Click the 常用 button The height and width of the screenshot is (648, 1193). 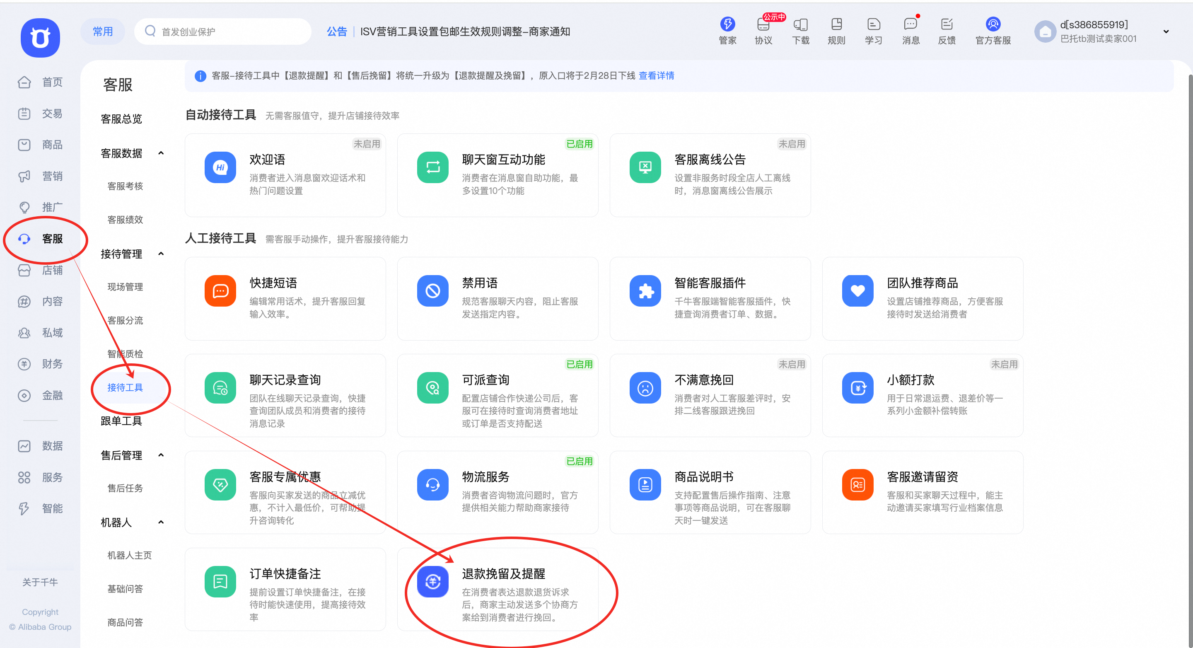[x=103, y=31]
